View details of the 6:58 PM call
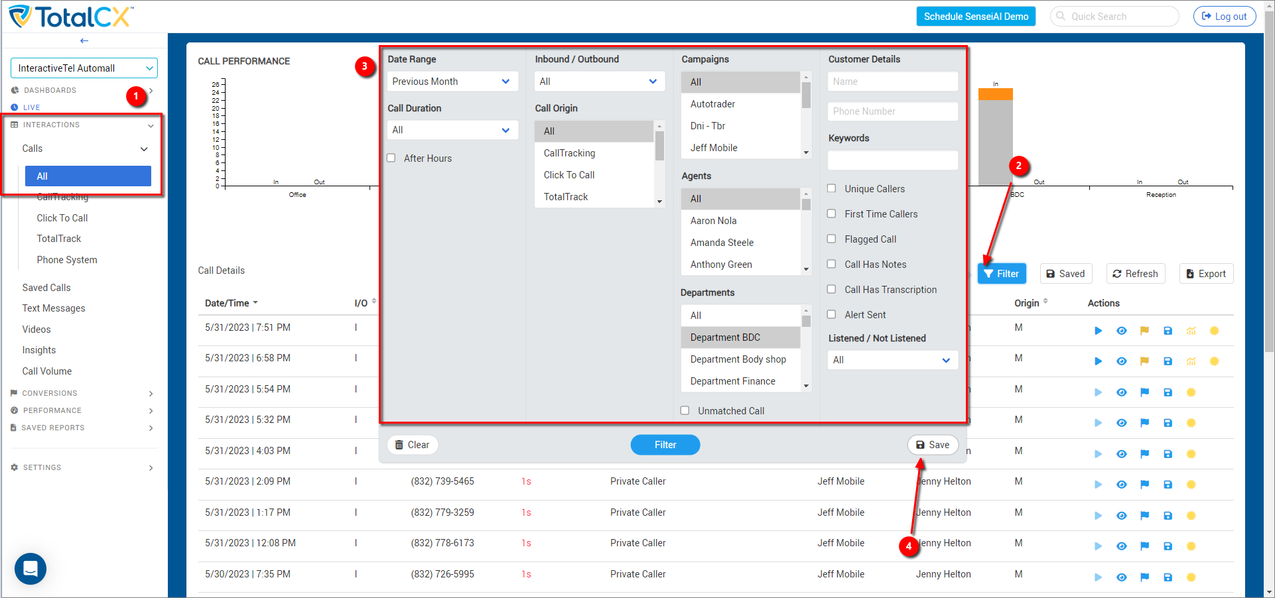The height and width of the screenshot is (598, 1275). pos(1121,361)
